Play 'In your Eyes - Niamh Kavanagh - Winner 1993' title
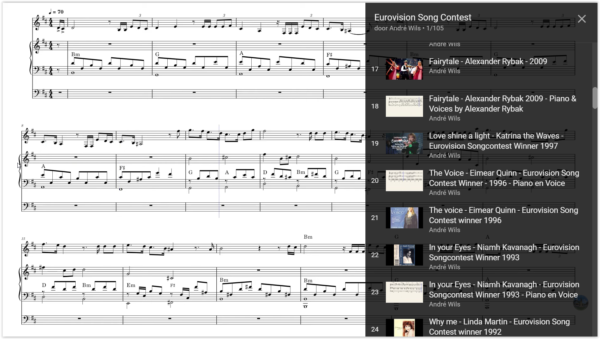 [x=504, y=252]
